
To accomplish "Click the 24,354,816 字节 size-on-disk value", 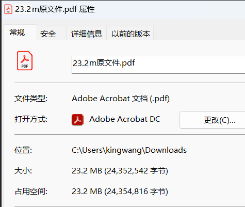I will click(136, 192).
